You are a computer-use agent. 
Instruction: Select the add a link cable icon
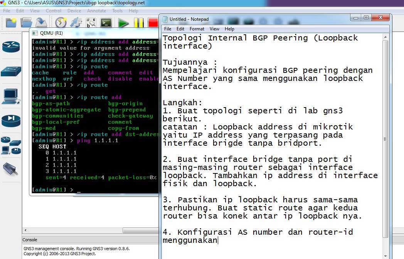coord(10,170)
